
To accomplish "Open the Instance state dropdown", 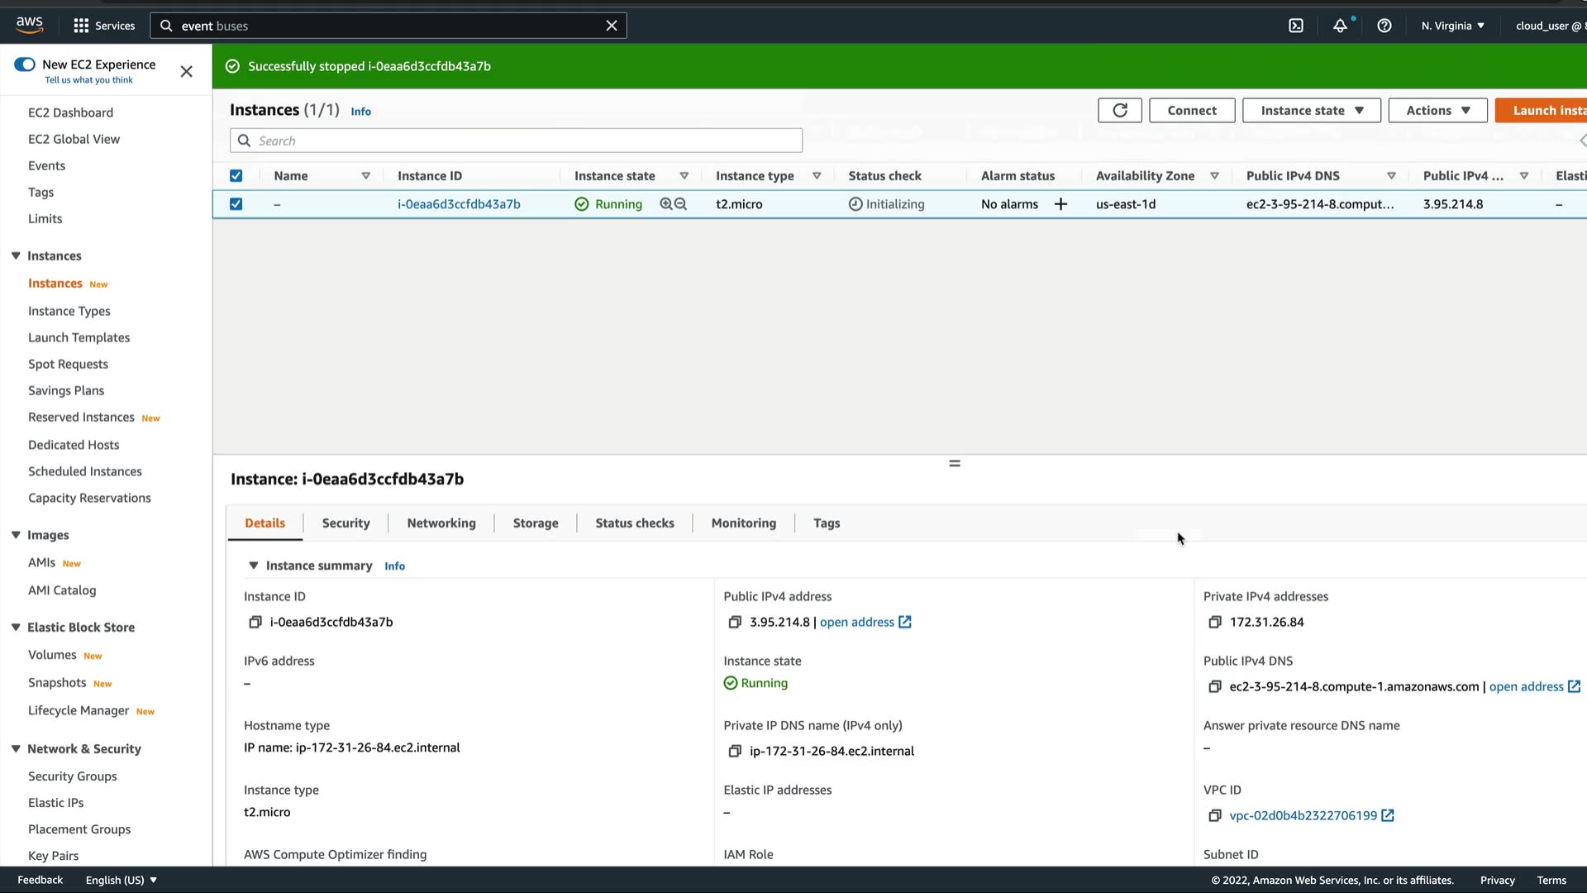I will [x=1311, y=110].
